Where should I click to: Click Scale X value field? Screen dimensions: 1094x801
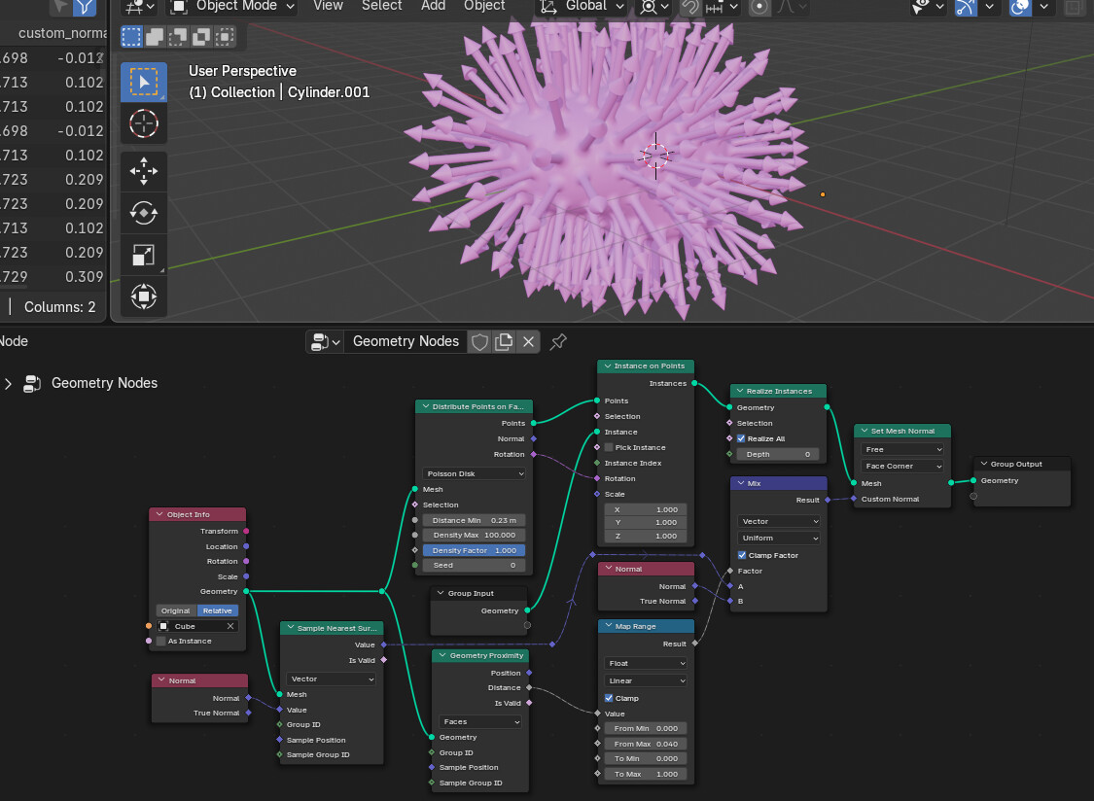point(646,510)
